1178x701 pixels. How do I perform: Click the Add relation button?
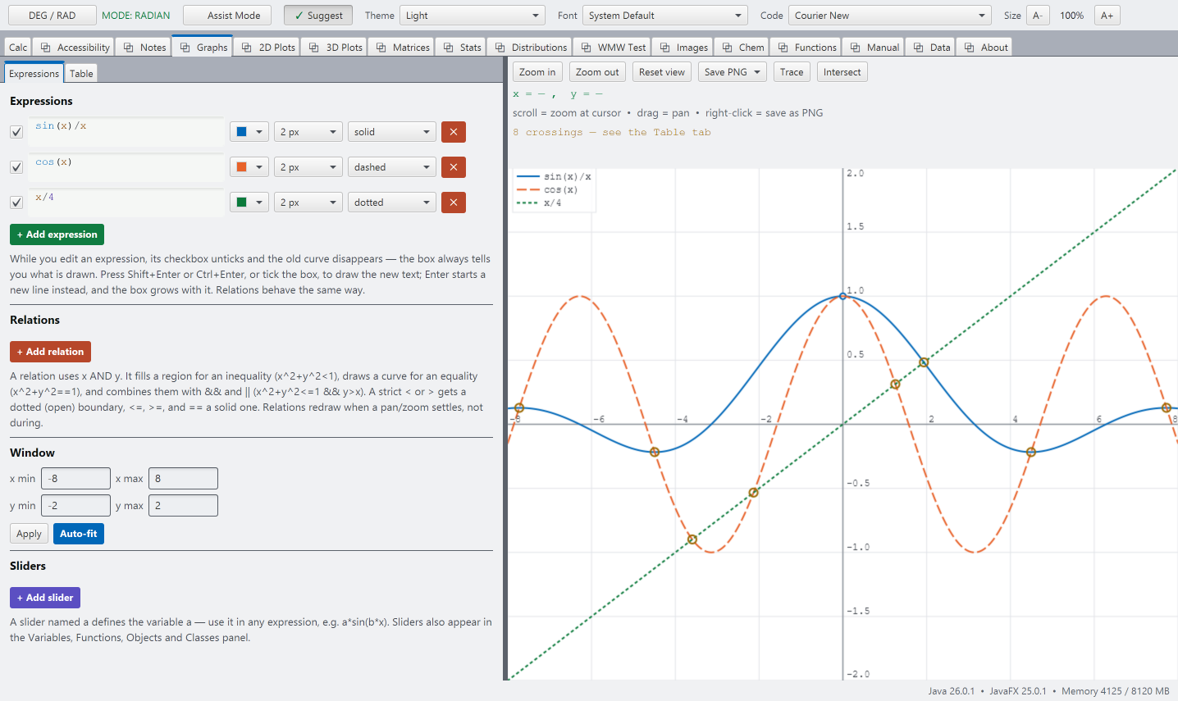pos(50,352)
